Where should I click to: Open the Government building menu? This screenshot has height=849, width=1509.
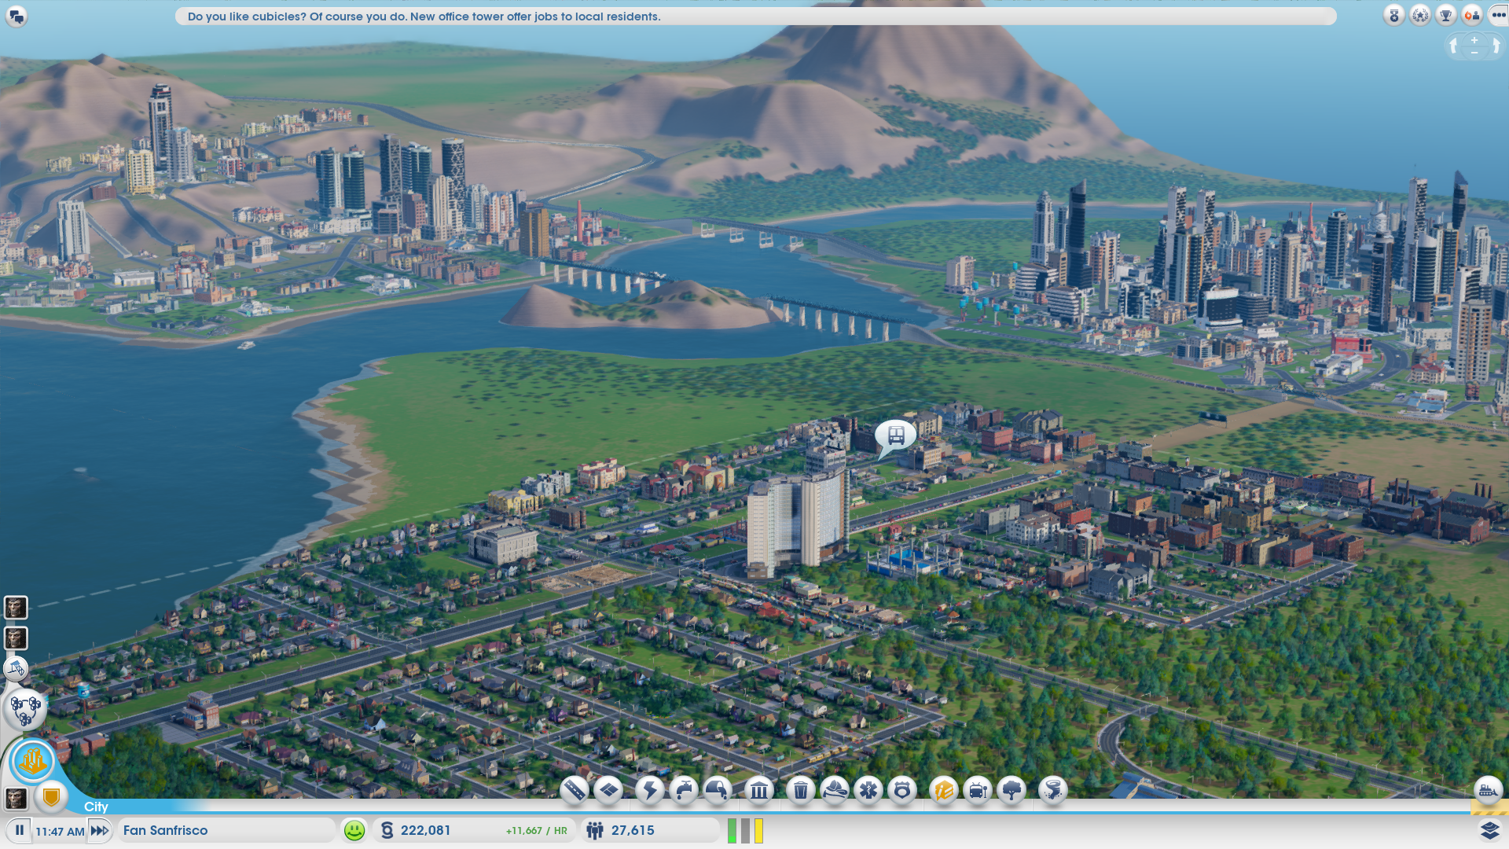click(759, 789)
